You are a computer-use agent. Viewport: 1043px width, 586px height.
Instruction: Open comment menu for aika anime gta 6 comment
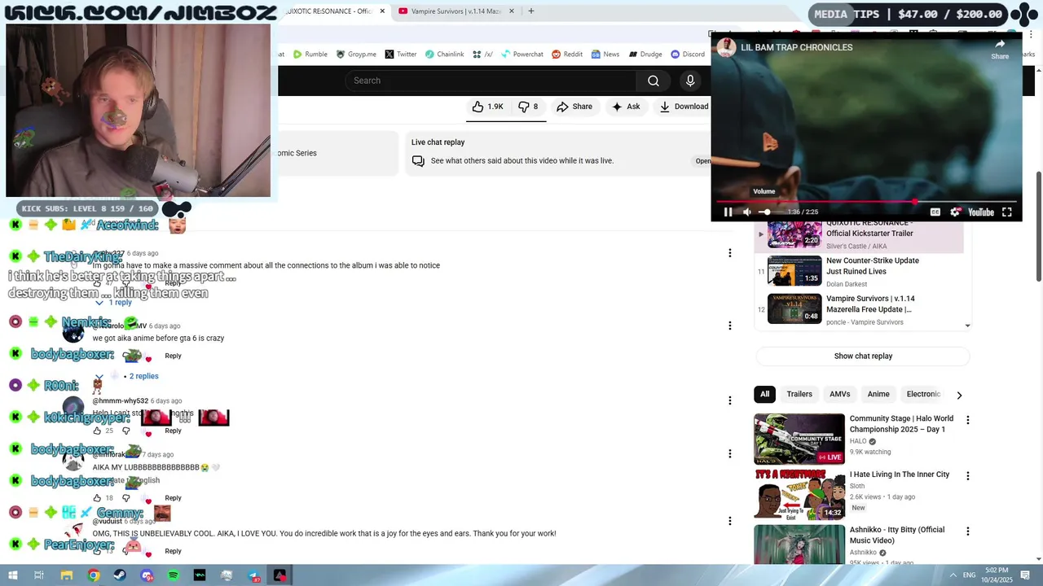pyautogui.click(x=729, y=326)
